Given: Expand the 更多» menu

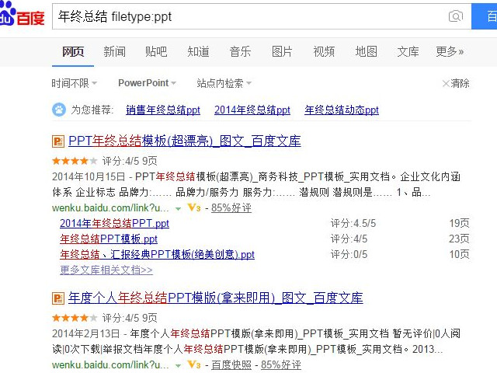Looking at the screenshot, I should coord(450,51).
